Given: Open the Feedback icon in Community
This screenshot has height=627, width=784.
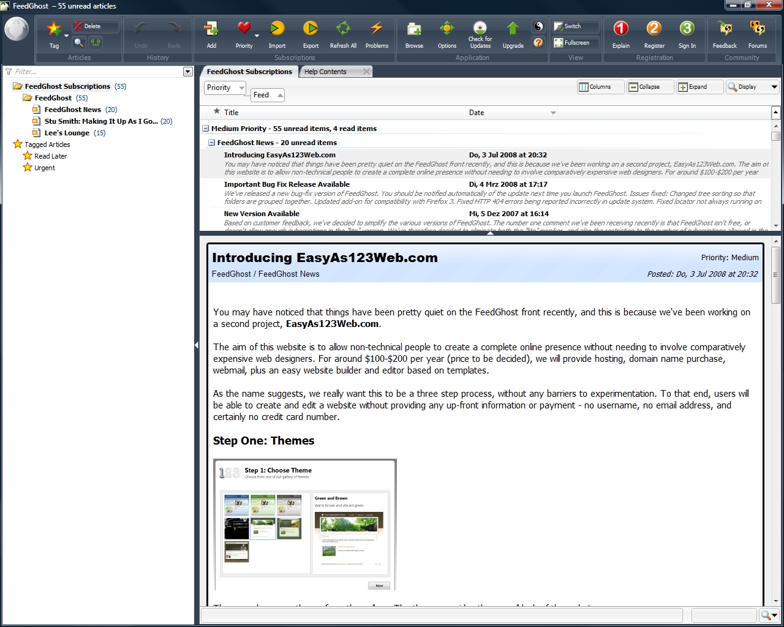Looking at the screenshot, I should click(725, 29).
